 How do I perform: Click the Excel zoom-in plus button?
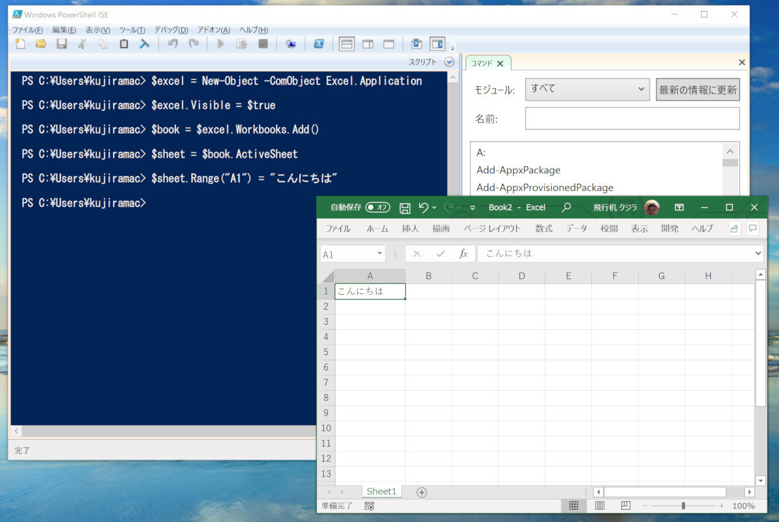[721, 506]
